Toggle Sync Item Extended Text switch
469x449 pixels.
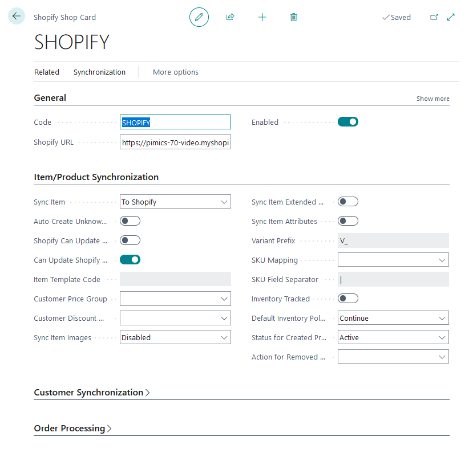(348, 202)
